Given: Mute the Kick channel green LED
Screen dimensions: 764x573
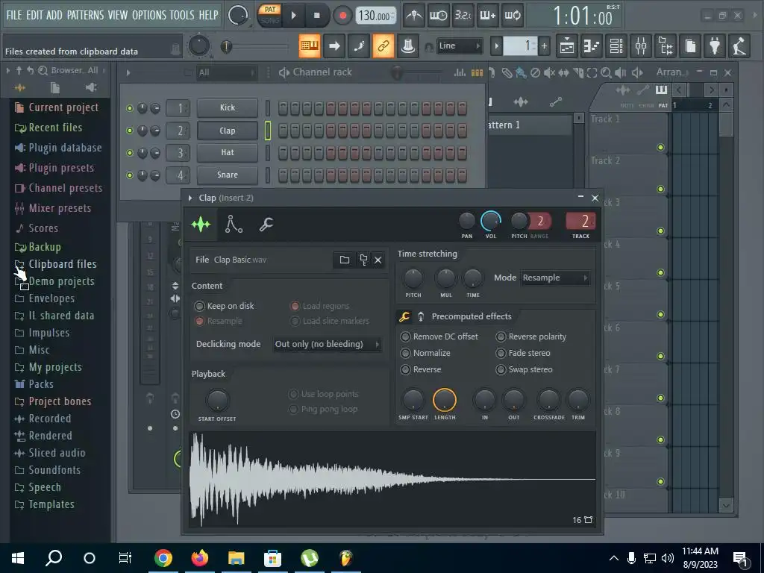Looking at the screenshot, I should point(130,108).
